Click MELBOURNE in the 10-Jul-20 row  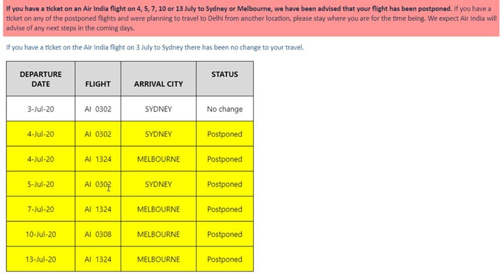[x=158, y=234]
